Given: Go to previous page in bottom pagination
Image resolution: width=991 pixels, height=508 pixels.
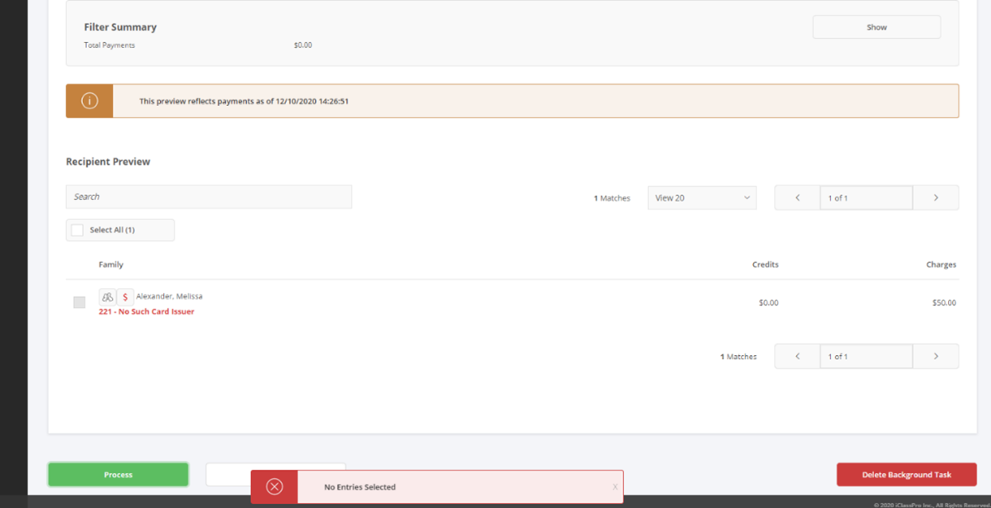Looking at the screenshot, I should coord(798,357).
